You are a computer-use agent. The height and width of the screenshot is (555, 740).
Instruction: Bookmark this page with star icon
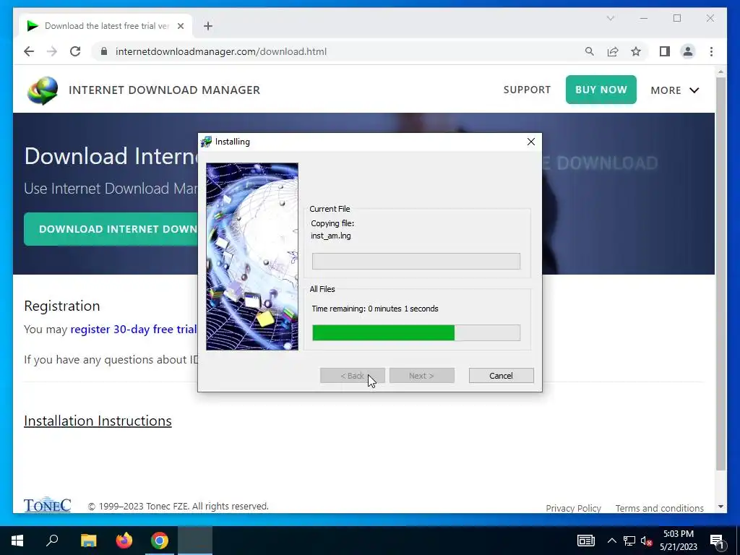pos(636,51)
